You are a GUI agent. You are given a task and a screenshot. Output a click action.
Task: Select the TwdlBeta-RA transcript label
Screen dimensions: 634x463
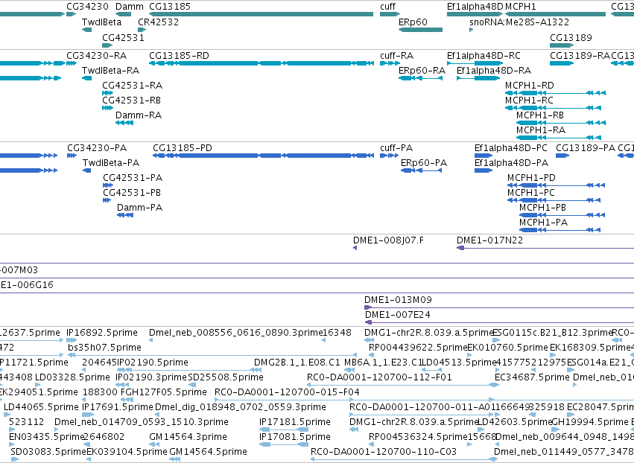[111, 70]
